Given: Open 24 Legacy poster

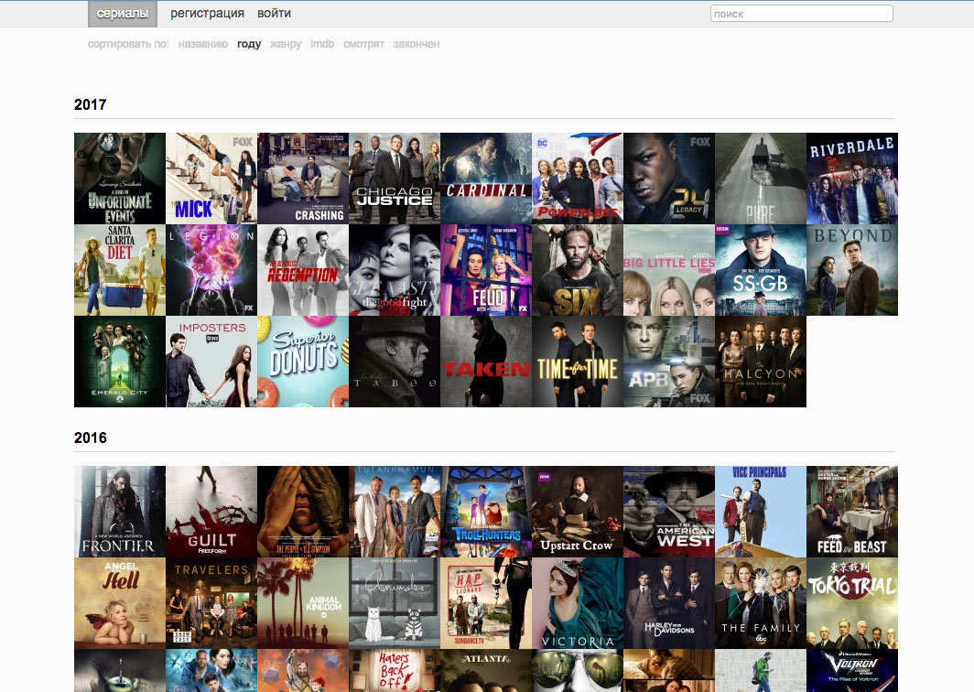Looking at the screenshot, I should (669, 178).
